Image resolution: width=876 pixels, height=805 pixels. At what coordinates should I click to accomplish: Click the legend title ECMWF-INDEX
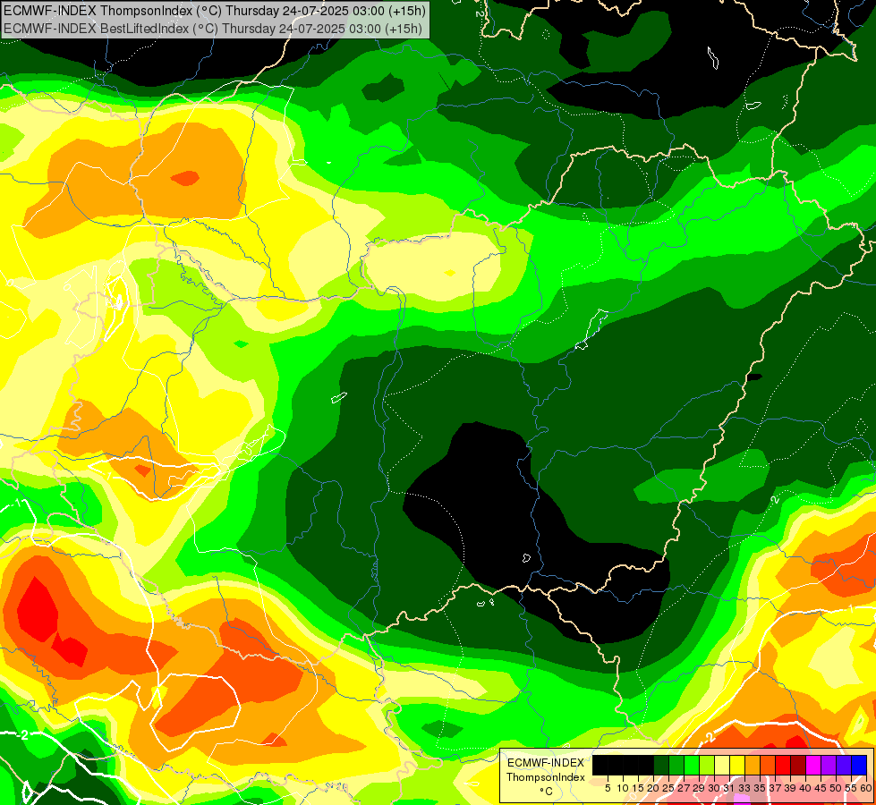(546, 763)
